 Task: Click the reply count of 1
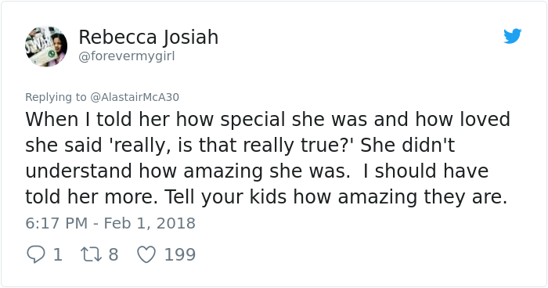pyautogui.click(x=58, y=254)
